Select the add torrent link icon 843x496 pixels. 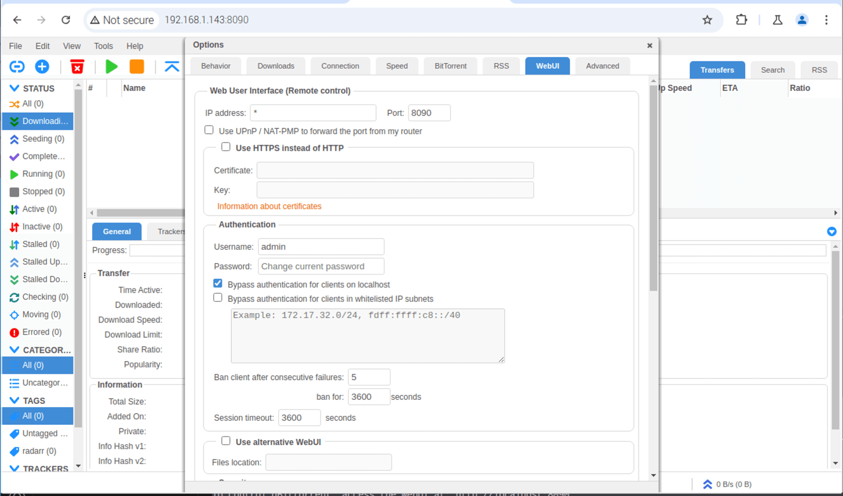17,66
